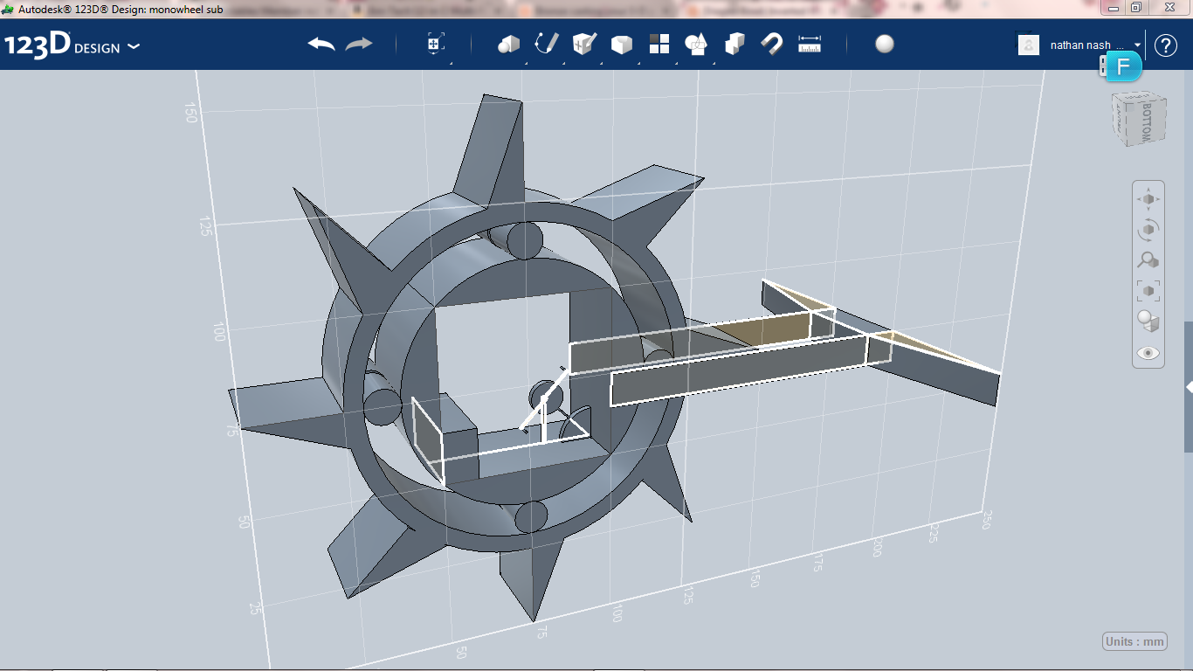Viewport: 1193px width, 671px height.
Task: Toggle model visibility with the eye icon
Action: [x=1148, y=352]
